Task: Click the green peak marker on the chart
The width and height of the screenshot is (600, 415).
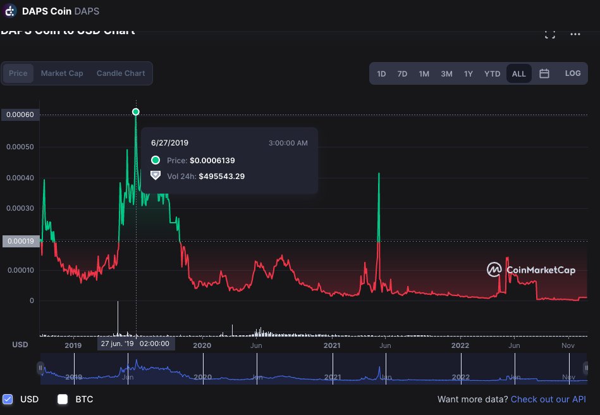Action: coord(135,111)
